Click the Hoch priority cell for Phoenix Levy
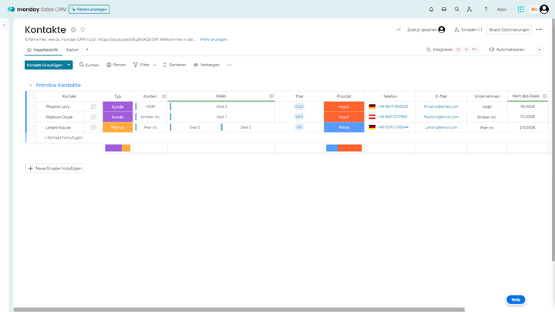The image size is (555, 312). coord(343,106)
